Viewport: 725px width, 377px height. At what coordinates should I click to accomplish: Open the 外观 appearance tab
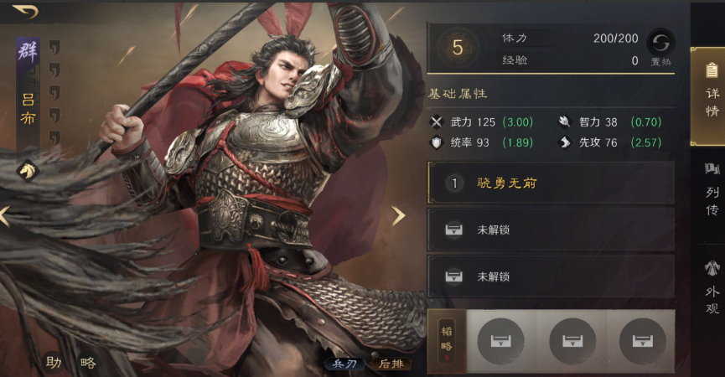[x=712, y=287]
